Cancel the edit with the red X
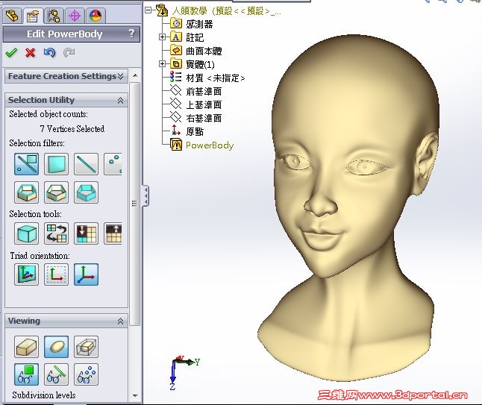Viewport: 482px width, 405px height. coord(30,53)
